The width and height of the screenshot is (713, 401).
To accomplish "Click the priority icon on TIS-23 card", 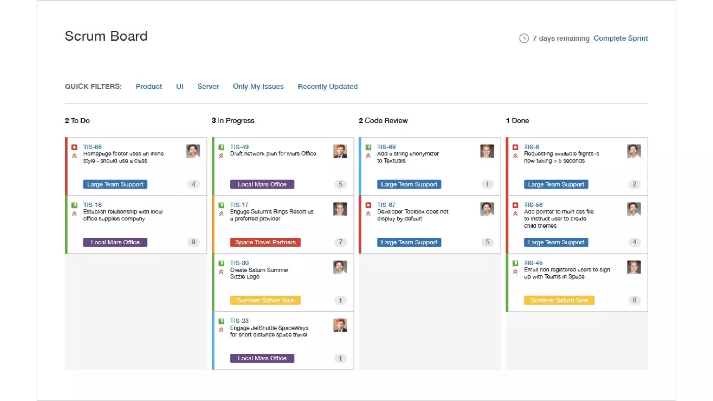I will (x=221, y=330).
